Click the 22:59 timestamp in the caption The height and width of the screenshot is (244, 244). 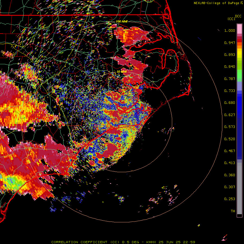189,242
